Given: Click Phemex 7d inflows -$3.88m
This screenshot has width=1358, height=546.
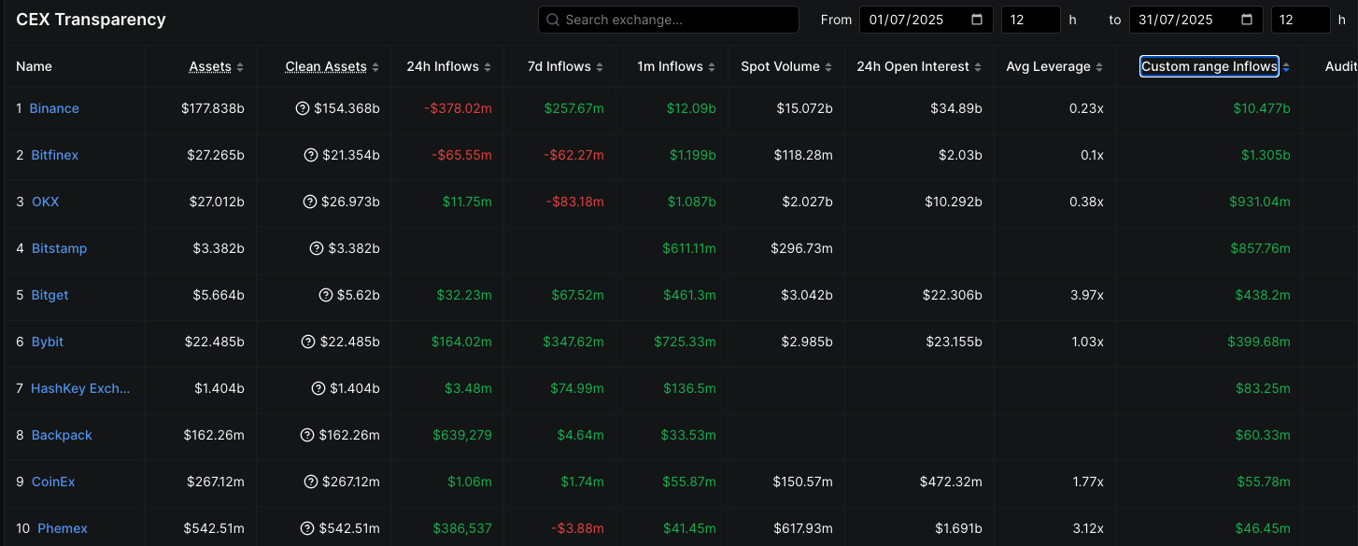Looking at the screenshot, I should [578, 528].
